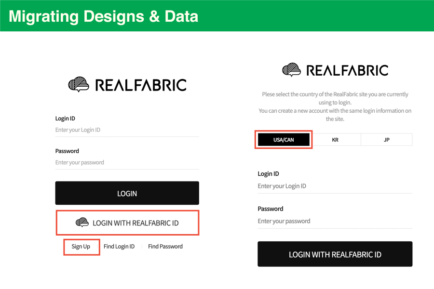Screen dimensions: 434x289
Task: Click the cloud icon inside the outlined REALFABRIC ID button
Action: pyautogui.click(x=82, y=223)
